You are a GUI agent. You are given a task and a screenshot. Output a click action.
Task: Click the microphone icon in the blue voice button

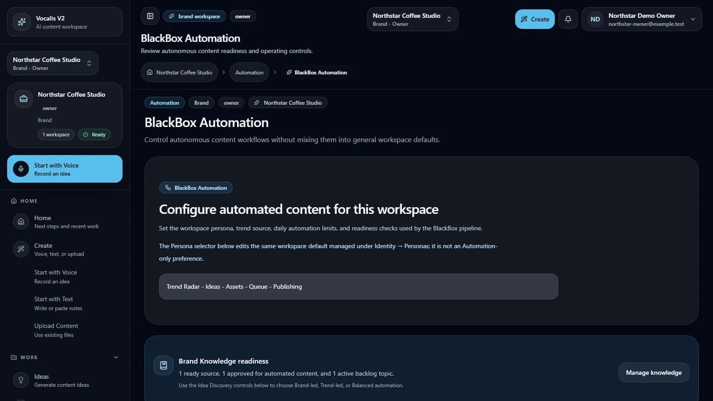tap(20, 169)
